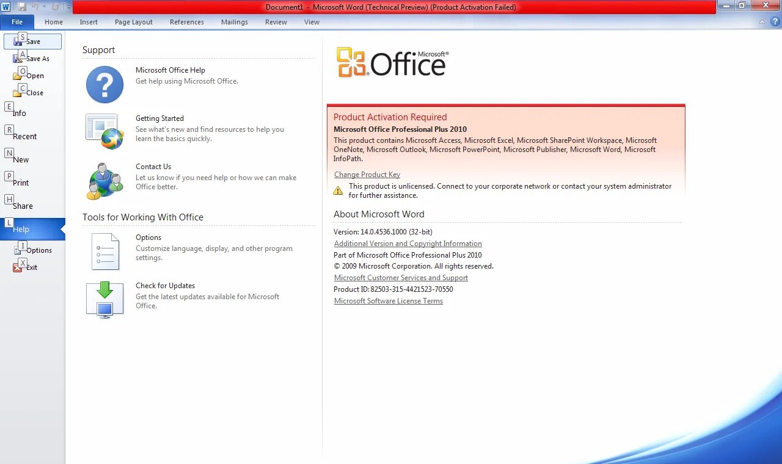Click the Change Product Key link

(x=367, y=175)
